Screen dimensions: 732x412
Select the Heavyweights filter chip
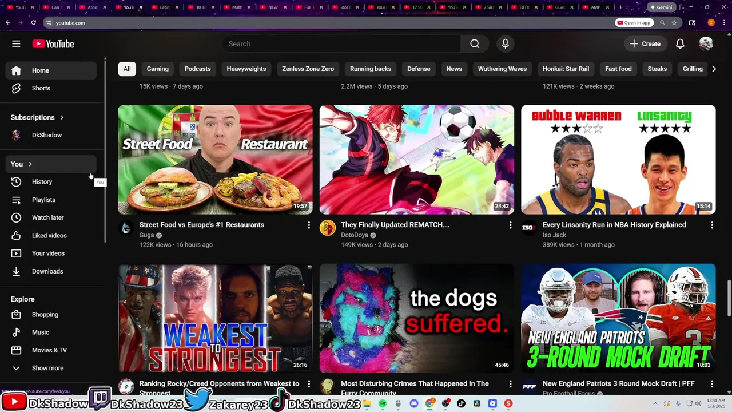(246, 69)
